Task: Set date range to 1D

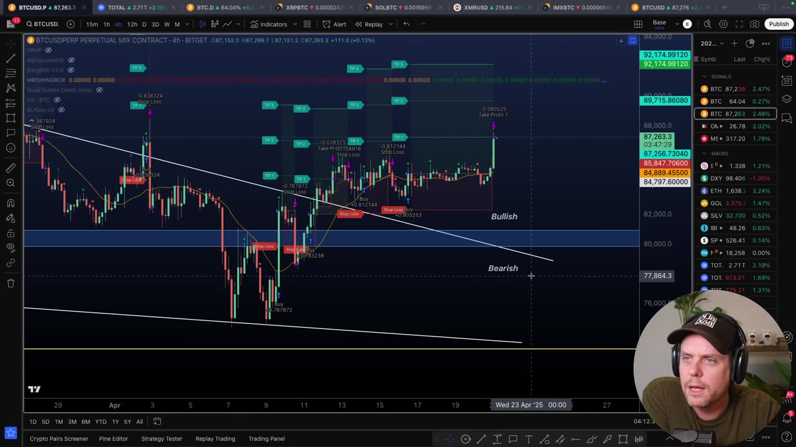Action: coord(33,422)
